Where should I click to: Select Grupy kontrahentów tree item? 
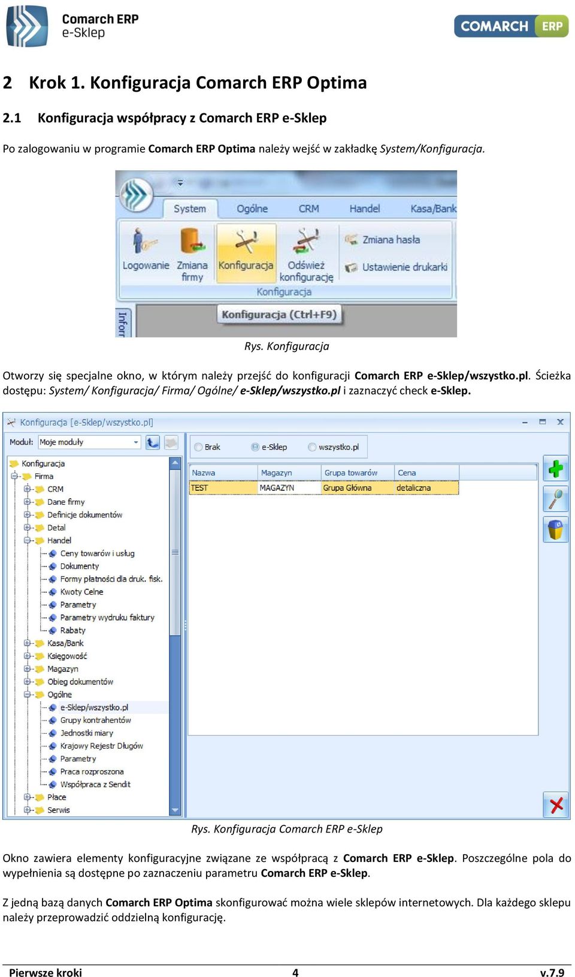pyautogui.click(x=95, y=720)
